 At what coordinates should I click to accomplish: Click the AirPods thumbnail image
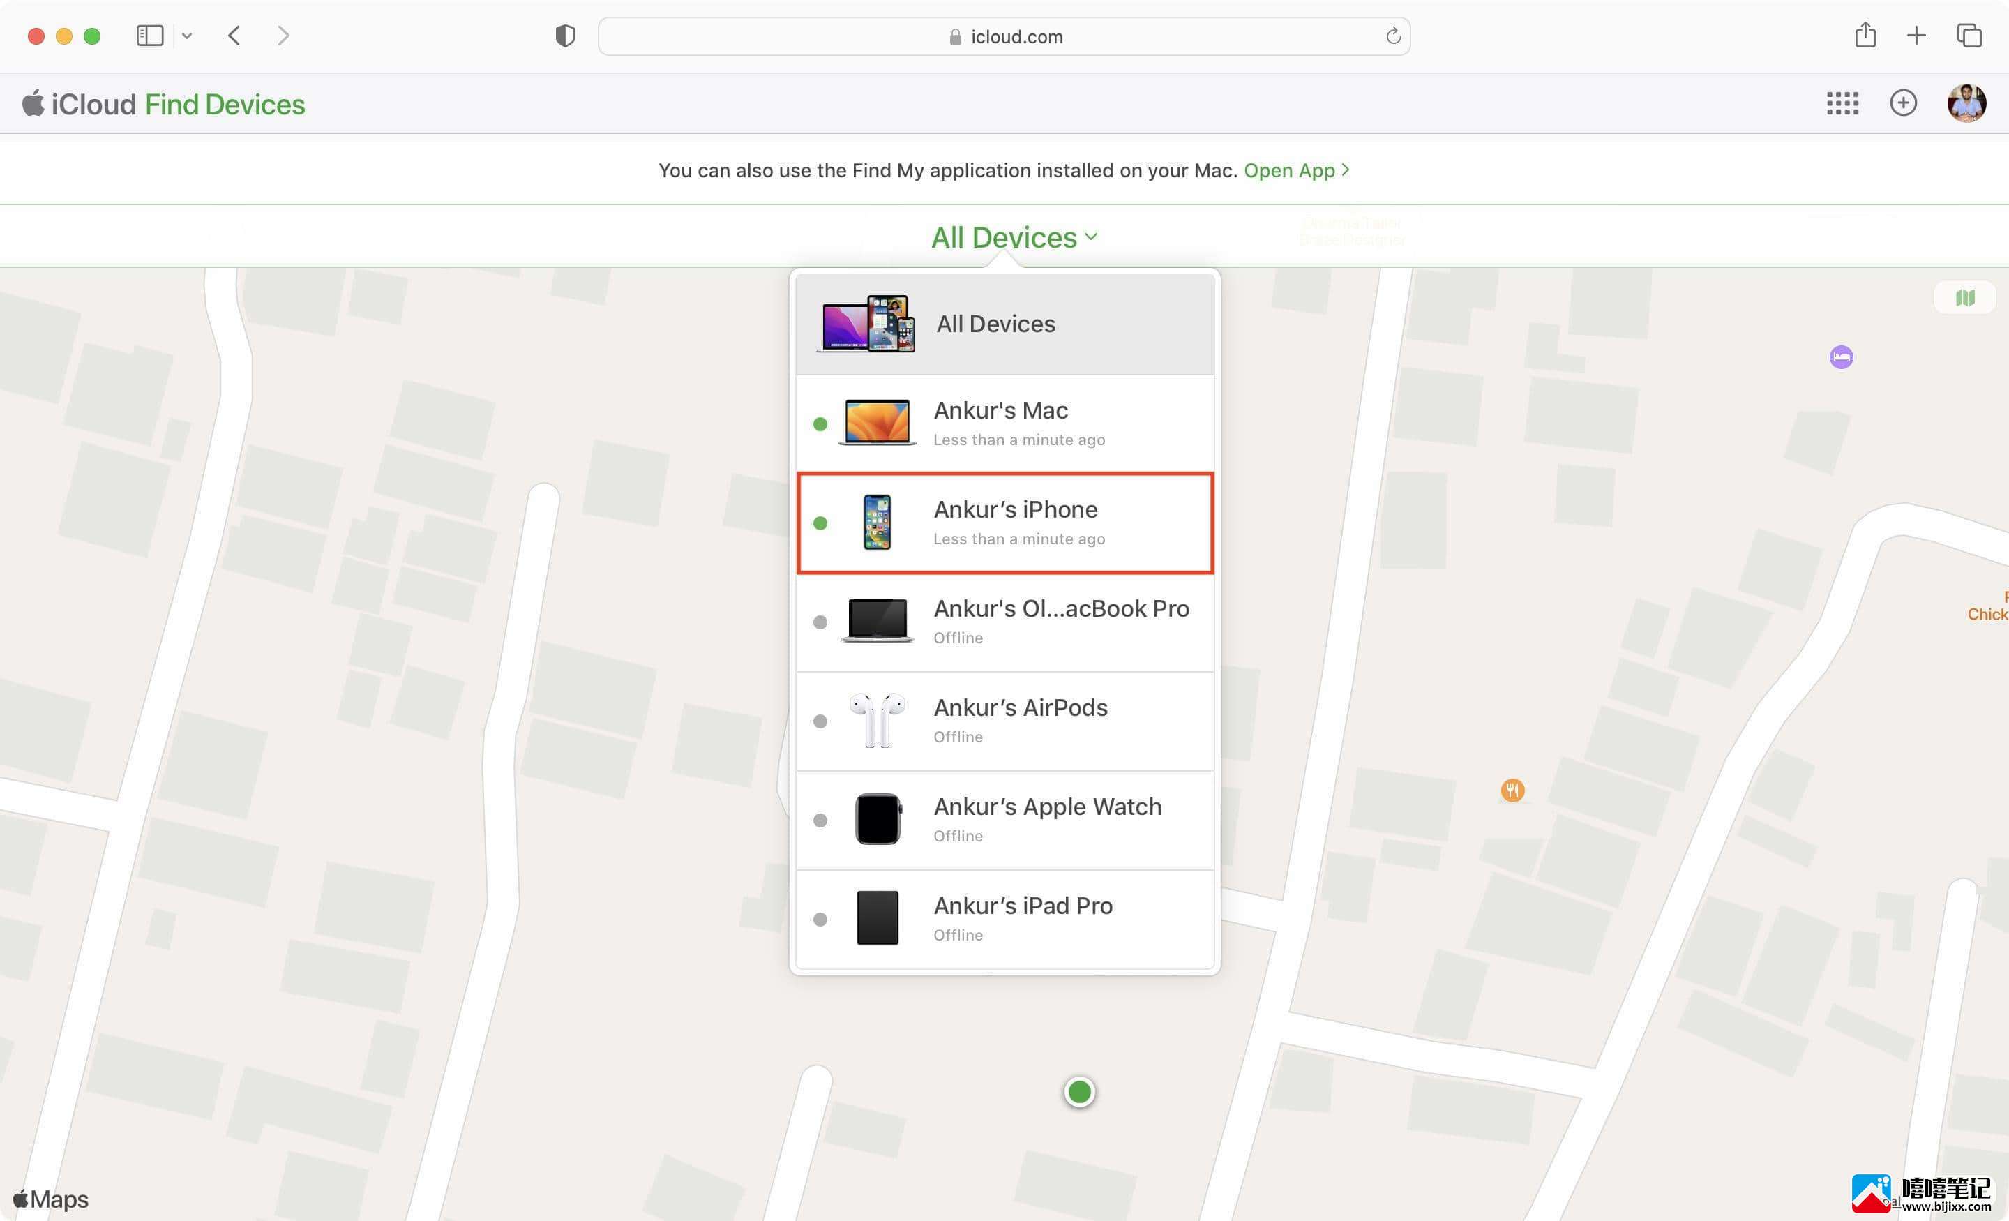pos(876,720)
